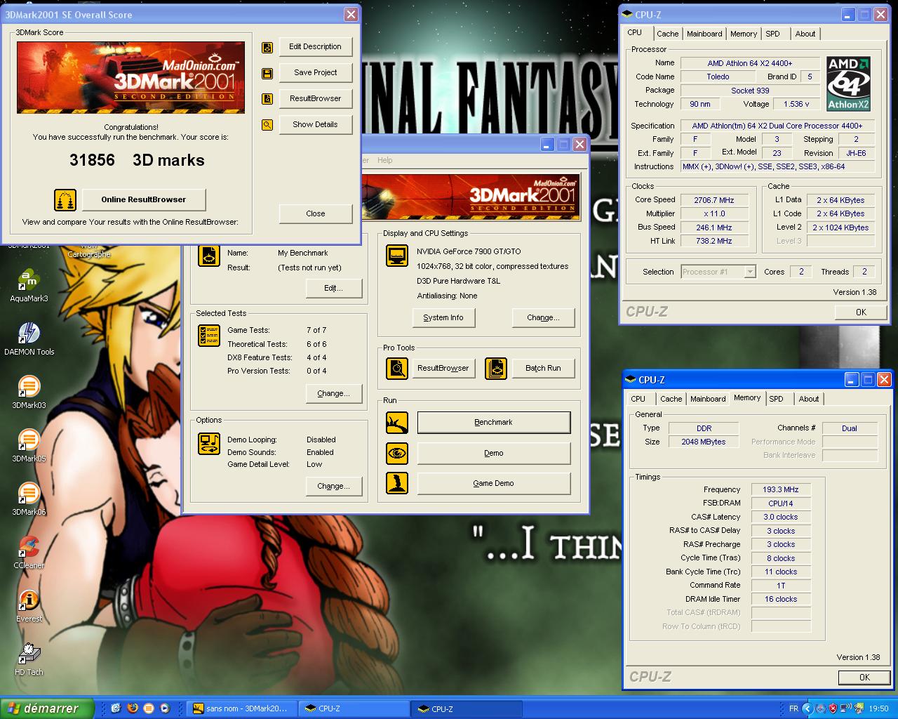Image resolution: width=898 pixels, height=719 pixels.
Task: Click the Core Speed 2706.7 MHz value
Action: [714, 200]
